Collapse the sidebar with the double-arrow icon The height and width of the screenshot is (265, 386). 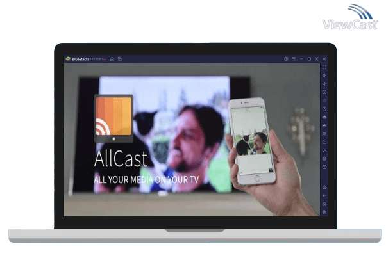pyautogui.click(x=324, y=59)
